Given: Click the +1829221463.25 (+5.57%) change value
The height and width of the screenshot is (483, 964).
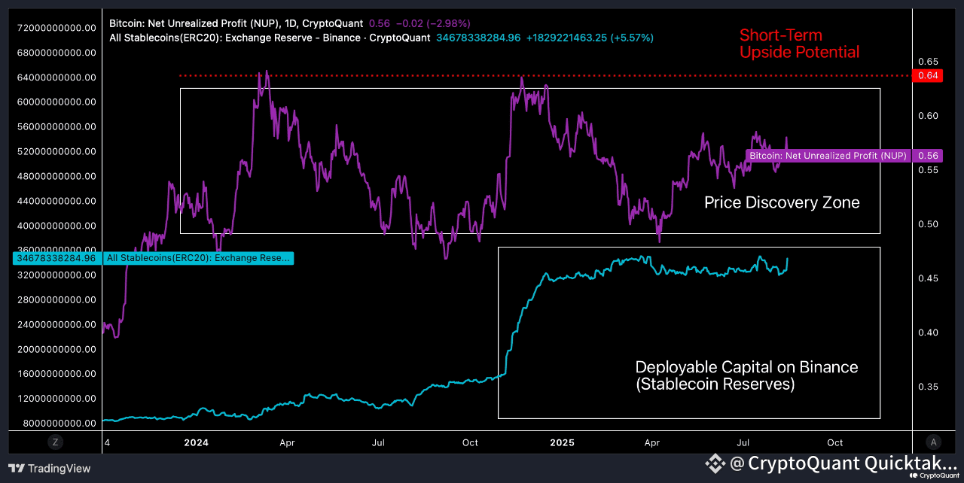Looking at the screenshot, I should pos(591,37).
